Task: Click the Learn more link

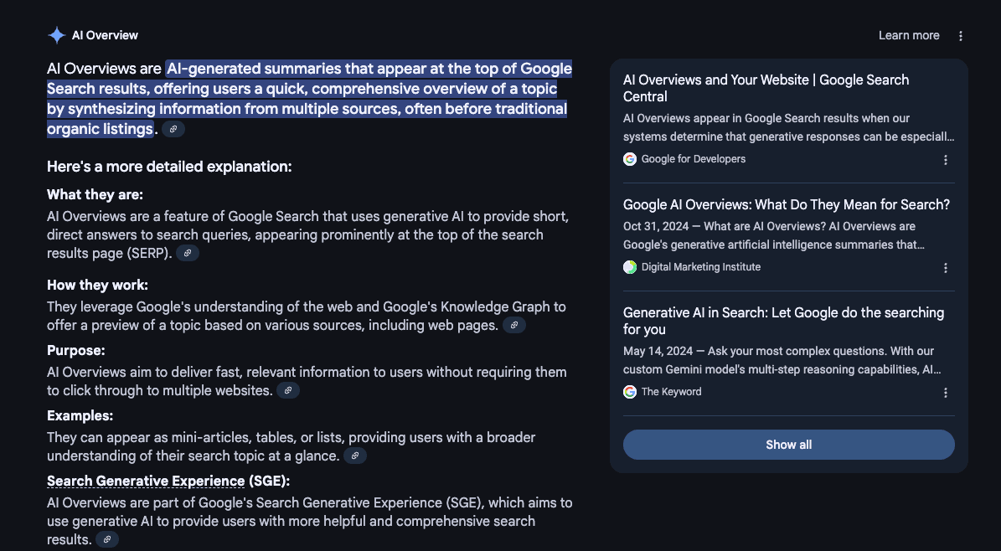Action: 909,35
